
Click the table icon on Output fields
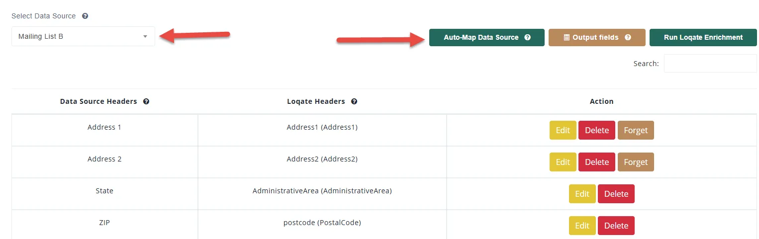coord(567,37)
